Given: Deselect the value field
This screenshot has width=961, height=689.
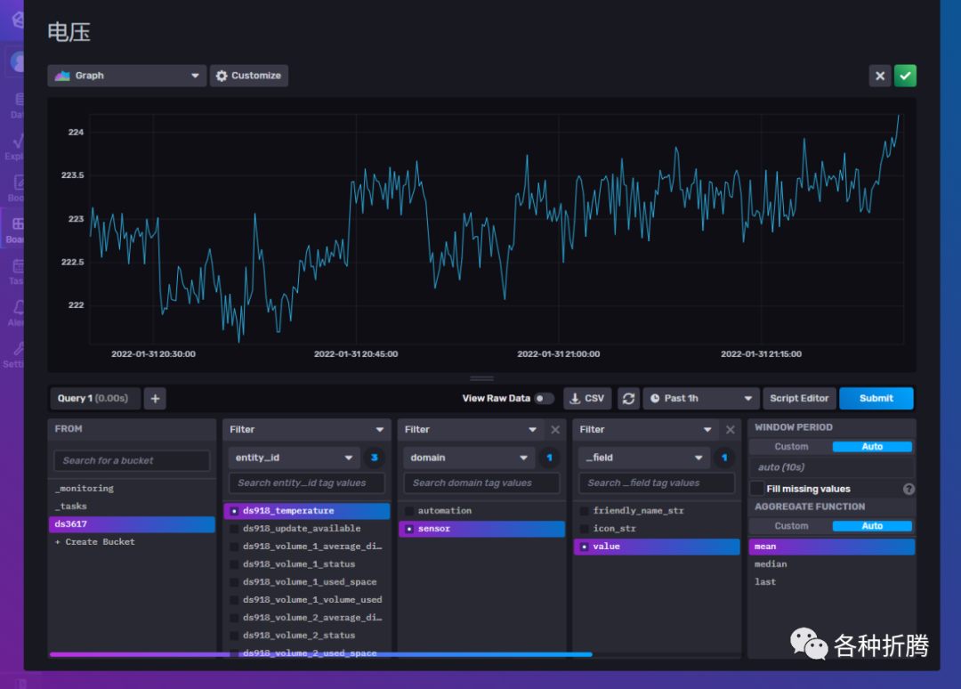Looking at the screenshot, I should tap(657, 547).
